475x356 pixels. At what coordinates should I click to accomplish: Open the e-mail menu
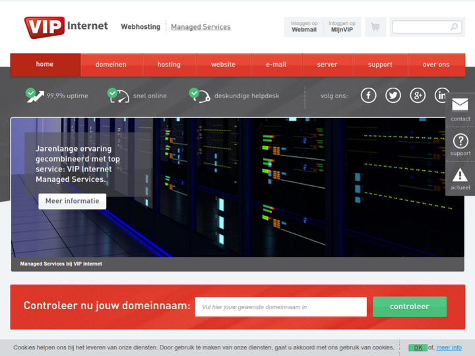click(x=276, y=65)
